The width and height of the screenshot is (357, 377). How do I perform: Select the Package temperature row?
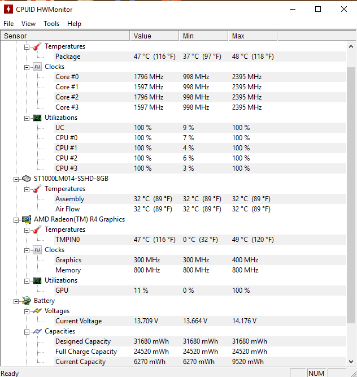click(200, 57)
